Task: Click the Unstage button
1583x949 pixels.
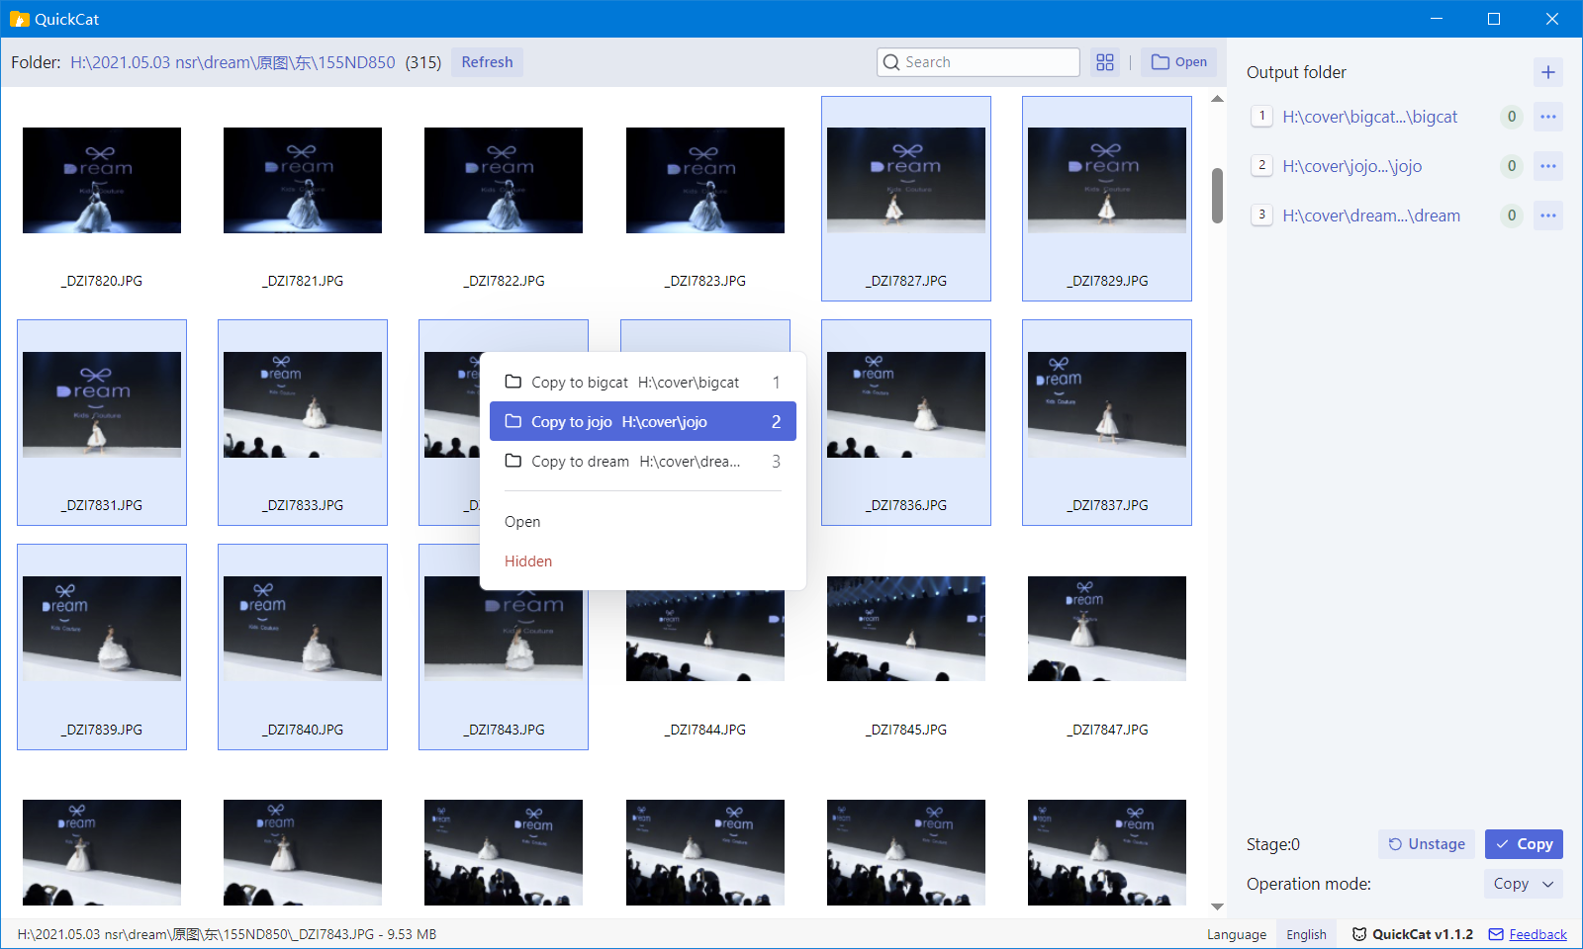Action: [x=1426, y=844]
